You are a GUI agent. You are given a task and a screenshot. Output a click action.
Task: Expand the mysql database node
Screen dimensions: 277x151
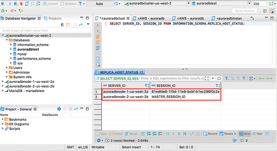pos(11,54)
